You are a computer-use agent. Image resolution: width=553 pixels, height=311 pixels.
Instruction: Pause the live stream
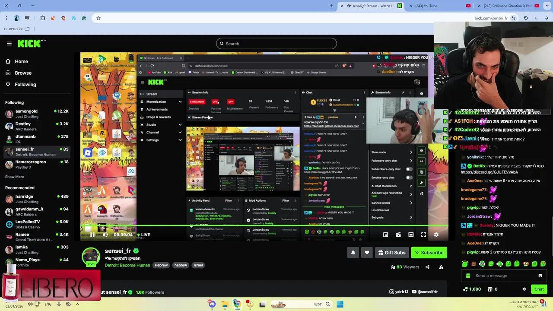click(92, 235)
